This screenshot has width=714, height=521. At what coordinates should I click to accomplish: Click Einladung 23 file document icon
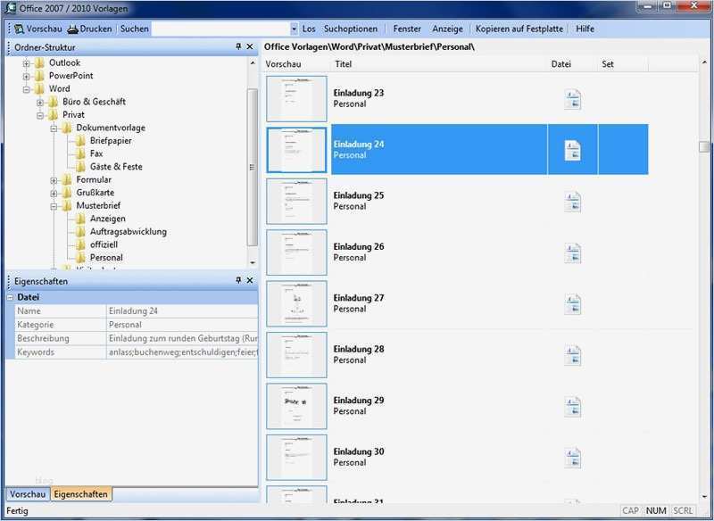572,99
